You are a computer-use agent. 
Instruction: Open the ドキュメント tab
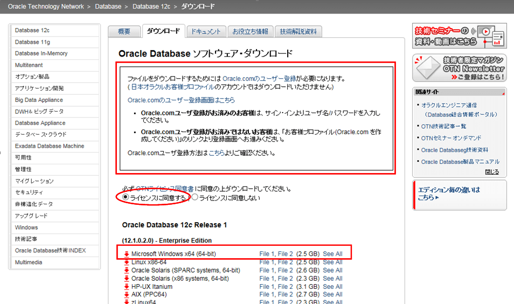tap(206, 31)
